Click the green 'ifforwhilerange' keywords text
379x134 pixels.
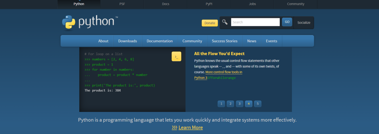pos(221,78)
